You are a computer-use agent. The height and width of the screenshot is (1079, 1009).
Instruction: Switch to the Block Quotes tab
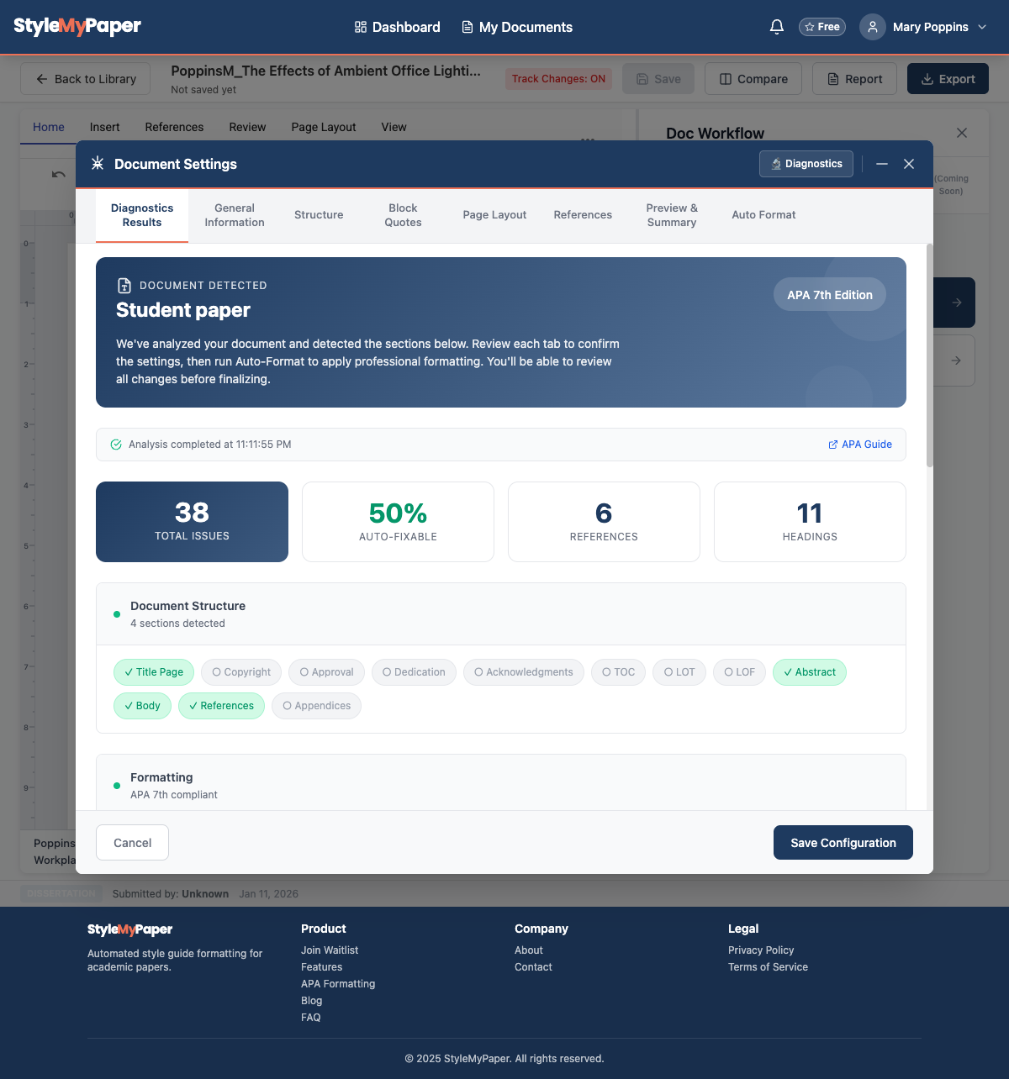403,215
